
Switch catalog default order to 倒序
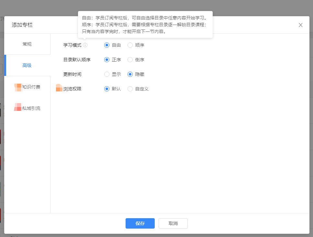click(130, 60)
